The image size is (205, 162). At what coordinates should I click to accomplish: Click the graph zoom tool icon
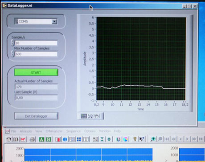(x=90, y=116)
